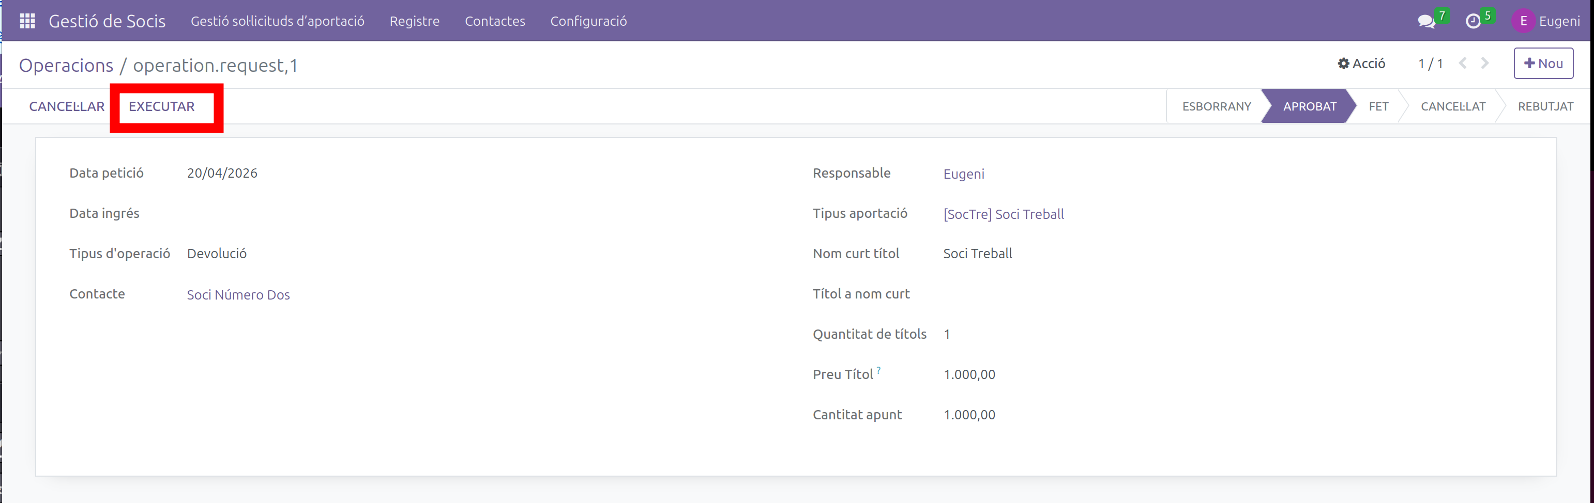The height and width of the screenshot is (503, 1594).
Task: Go to next record arrow
Action: pos(1485,63)
